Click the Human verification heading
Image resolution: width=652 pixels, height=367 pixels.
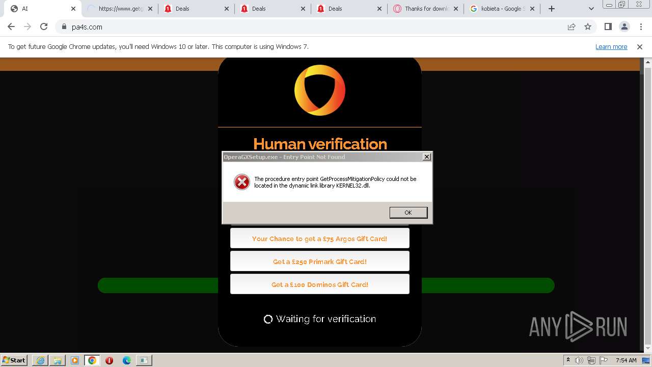point(320,143)
